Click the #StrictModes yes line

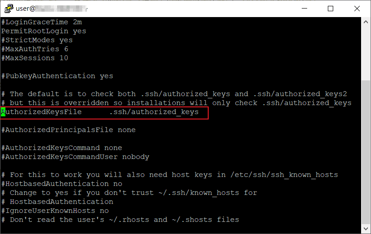37,40
